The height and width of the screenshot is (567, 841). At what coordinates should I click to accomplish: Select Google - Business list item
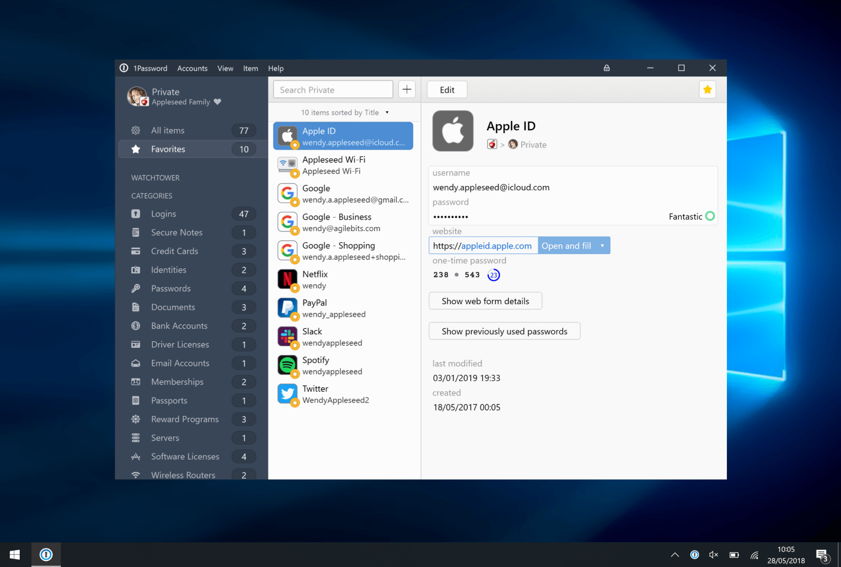[x=343, y=222]
